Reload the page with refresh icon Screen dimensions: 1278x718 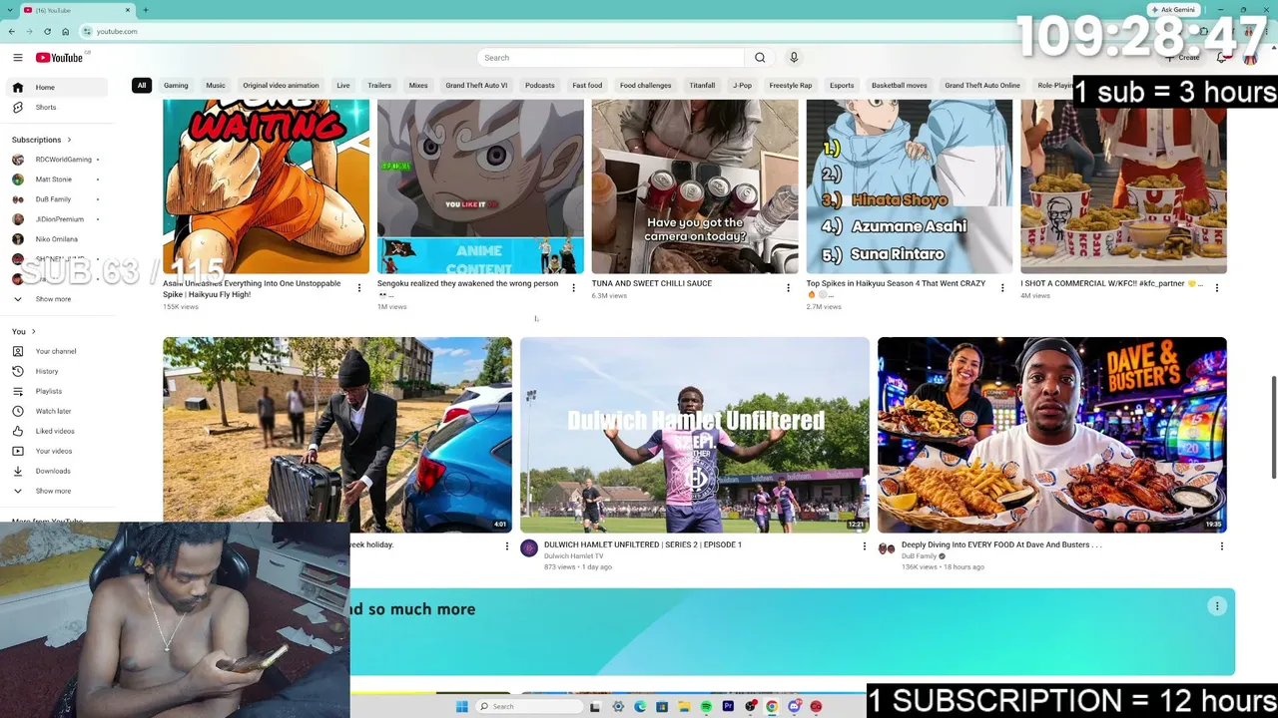(47, 32)
